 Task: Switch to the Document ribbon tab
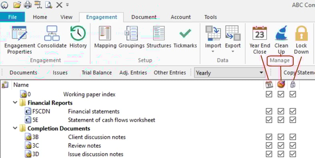tap(144, 17)
